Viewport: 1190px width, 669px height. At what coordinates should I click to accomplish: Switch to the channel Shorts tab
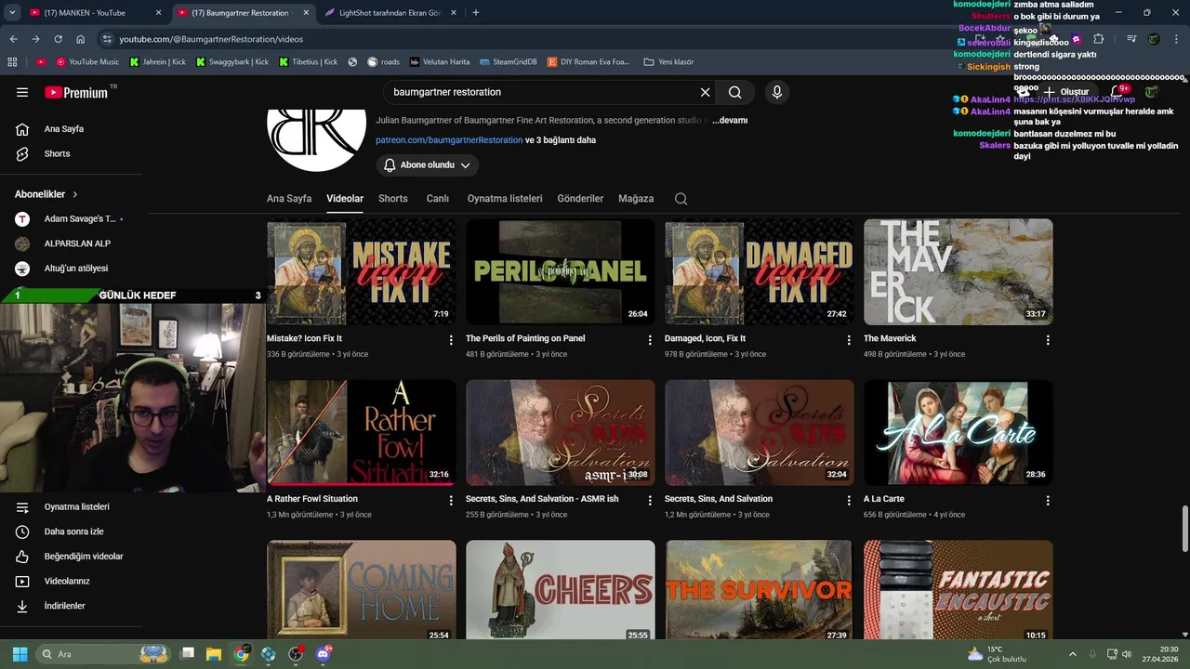(393, 199)
